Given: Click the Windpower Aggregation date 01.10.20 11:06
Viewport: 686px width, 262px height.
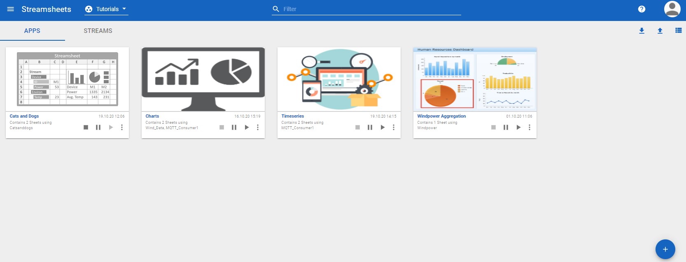Looking at the screenshot, I should tap(519, 116).
